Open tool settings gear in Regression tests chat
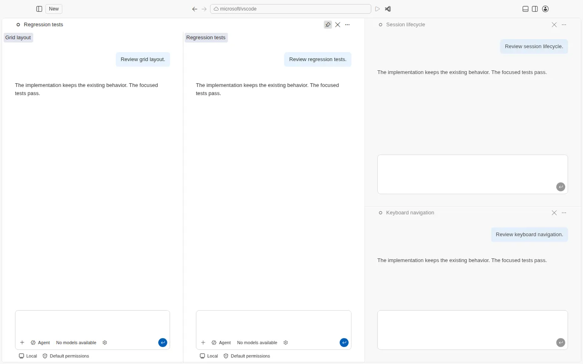The width and height of the screenshot is (583, 364). tap(286, 343)
